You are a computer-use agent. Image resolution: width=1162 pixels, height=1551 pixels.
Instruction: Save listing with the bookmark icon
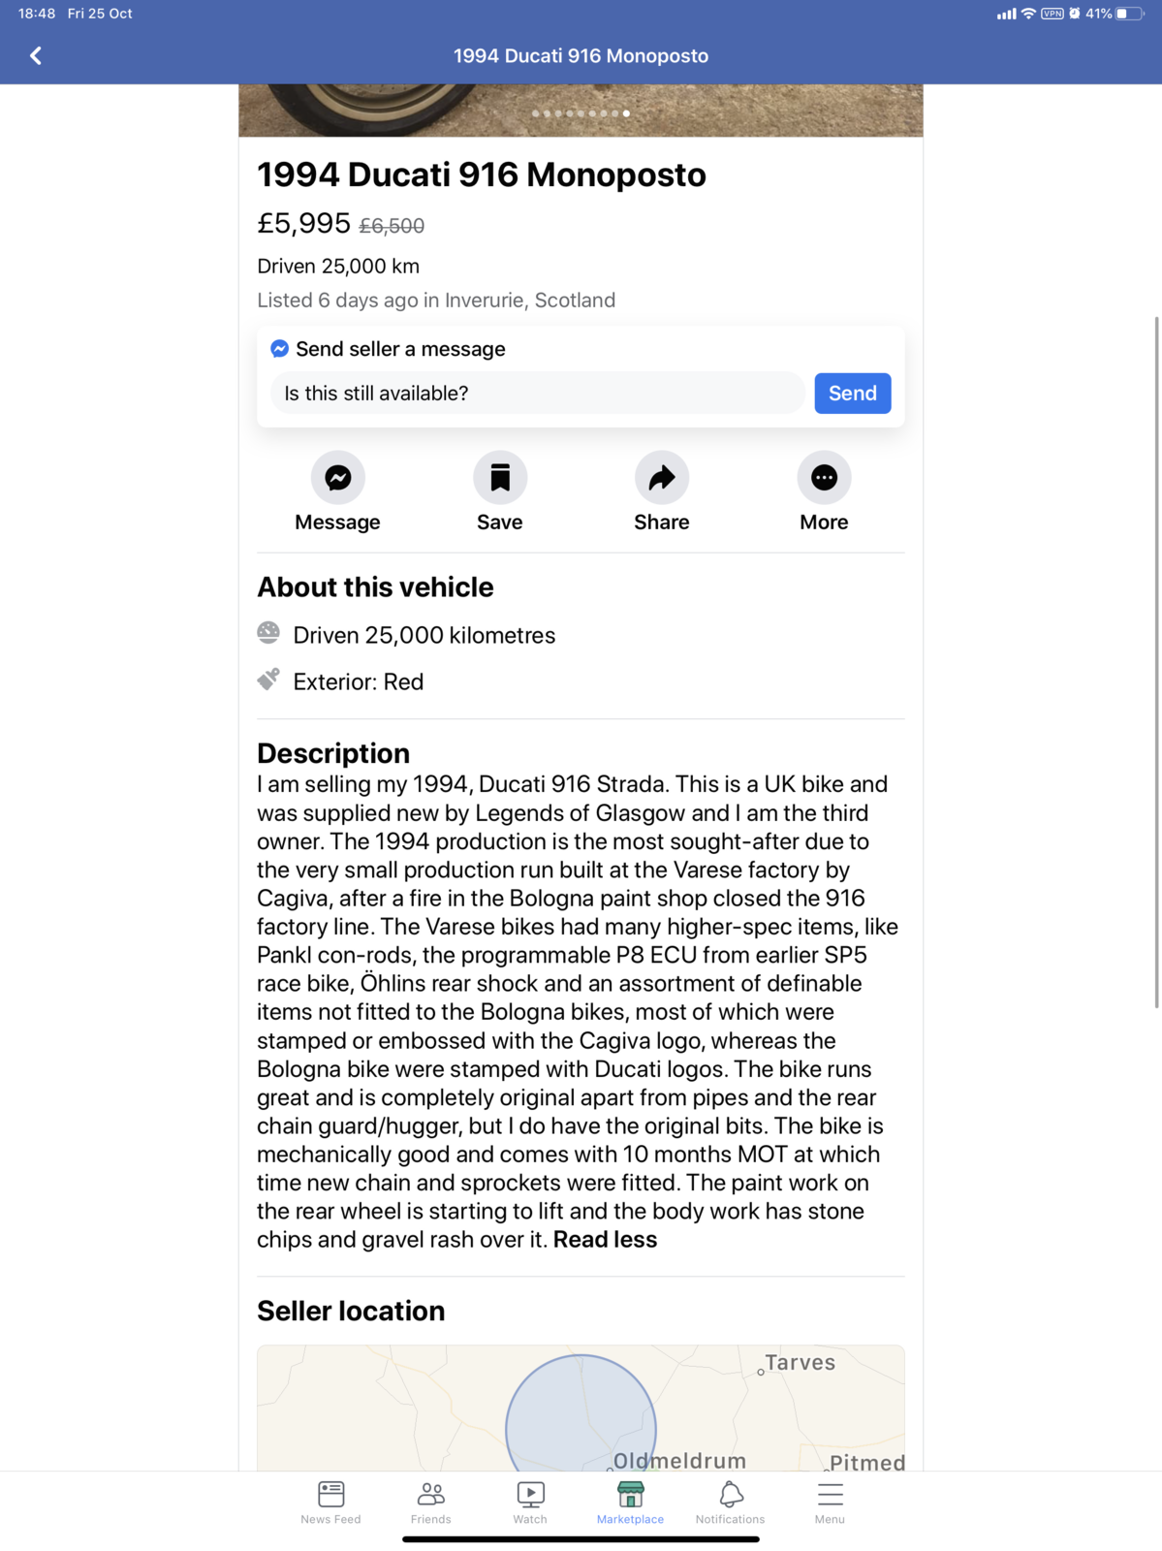coord(500,478)
